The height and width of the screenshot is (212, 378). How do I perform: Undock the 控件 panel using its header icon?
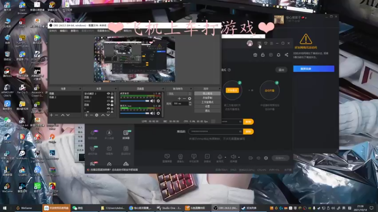pos(219,89)
